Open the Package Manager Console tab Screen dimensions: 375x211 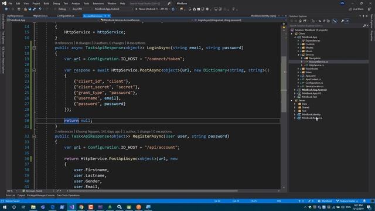pos(40,195)
